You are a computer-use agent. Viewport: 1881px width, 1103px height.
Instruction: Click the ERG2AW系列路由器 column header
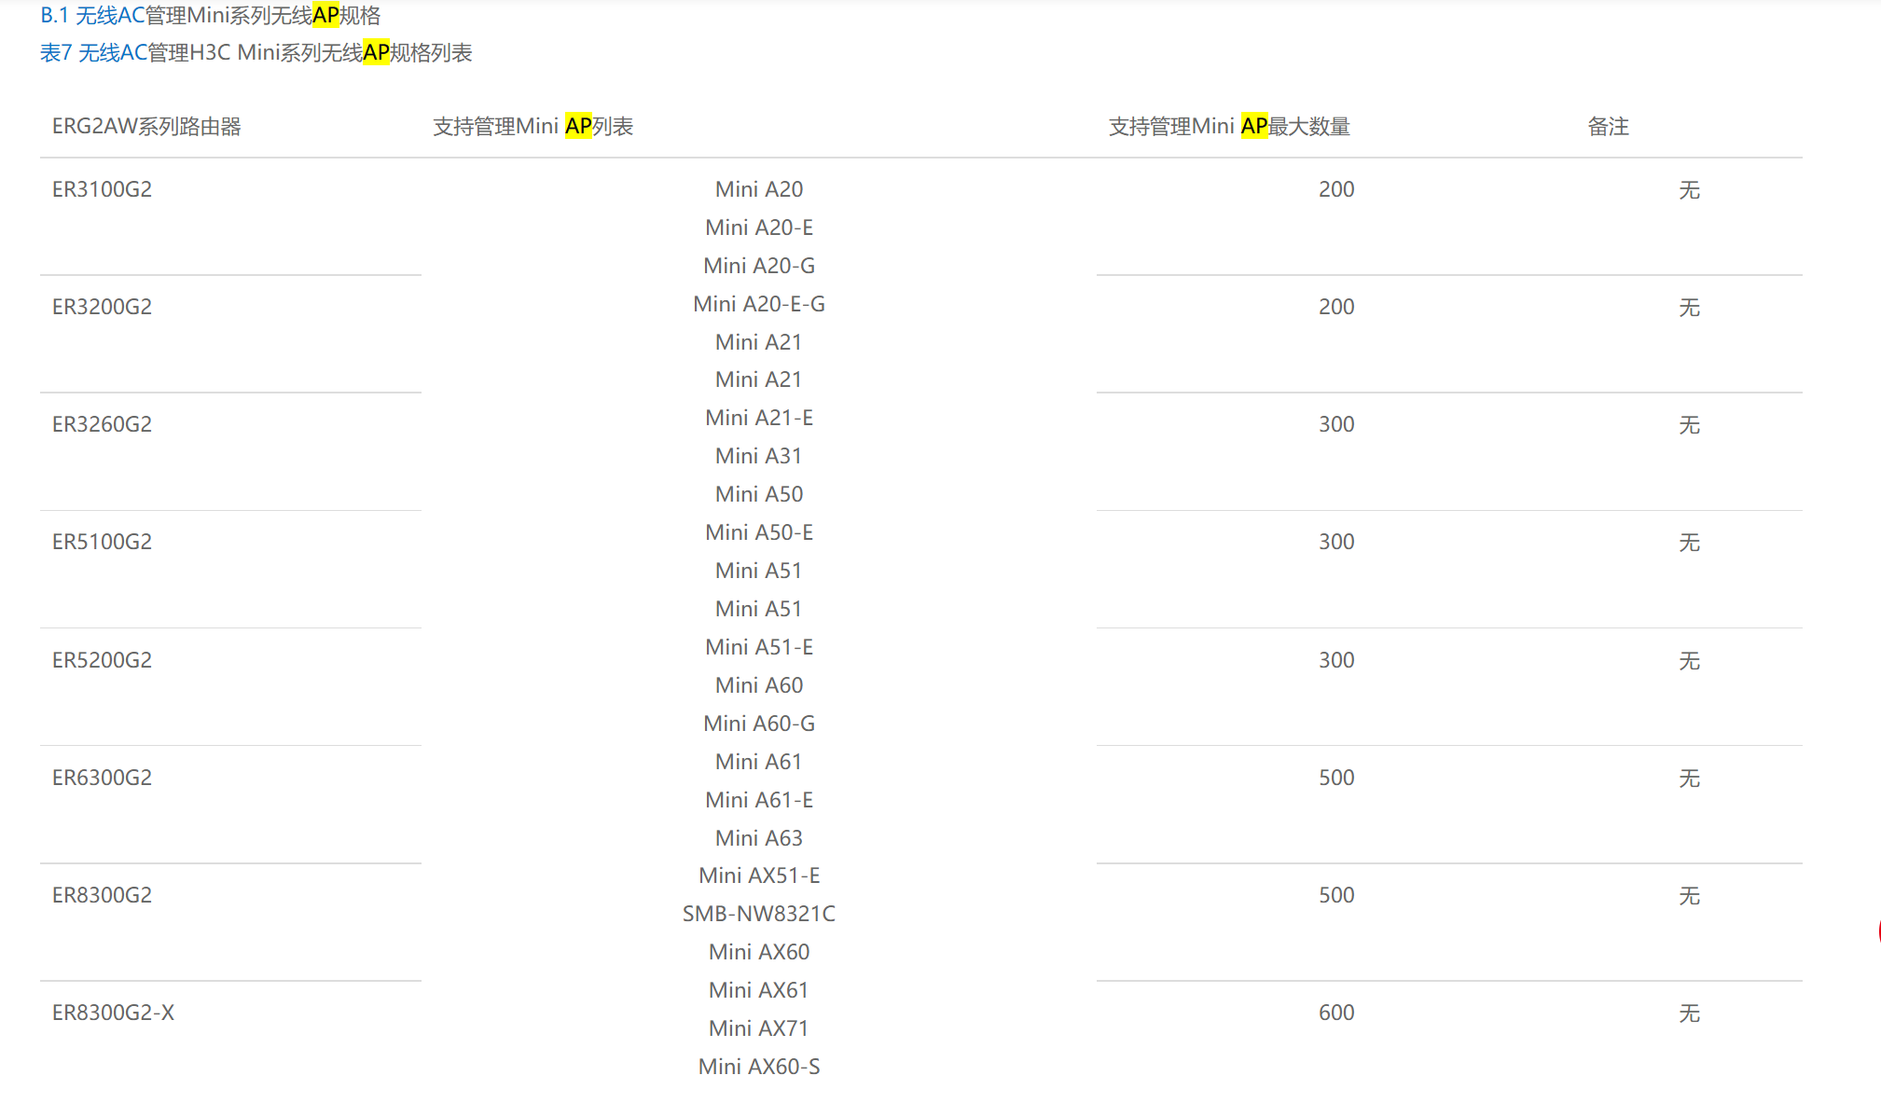pos(146,127)
